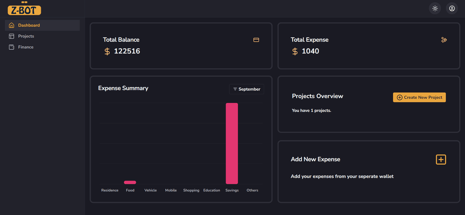The height and width of the screenshot is (215, 465).
Task: Click the Finance wallet icon in sidebar
Action: tap(12, 47)
